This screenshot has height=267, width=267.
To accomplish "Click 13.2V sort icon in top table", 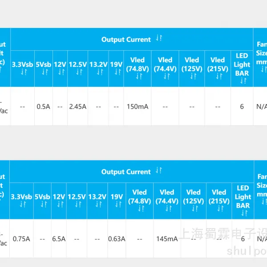I will pyautogui.click(x=100, y=72).
